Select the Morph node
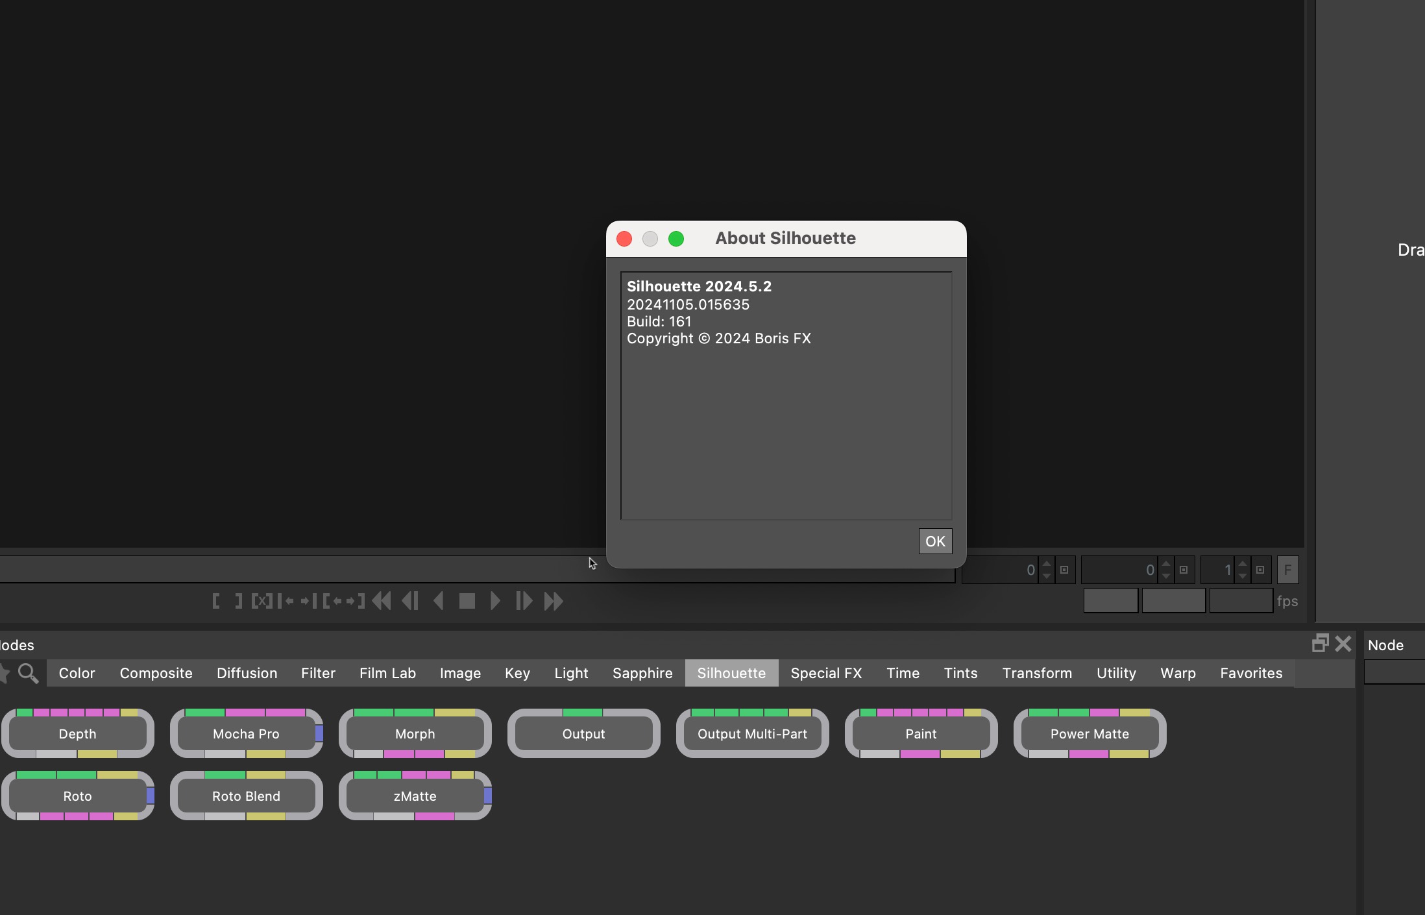Viewport: 1425px width, 915px height. click(x=415, y=733)
